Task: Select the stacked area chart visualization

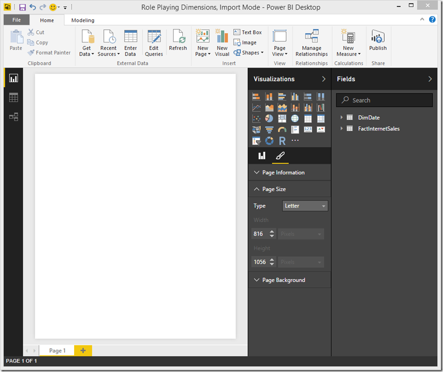Action: (282, 107)
